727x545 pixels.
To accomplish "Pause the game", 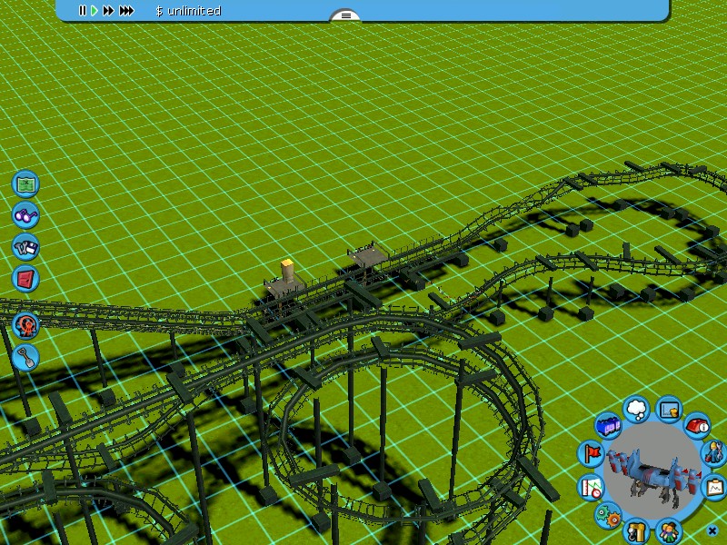I will pyautogui.click(x=82, y=11).
